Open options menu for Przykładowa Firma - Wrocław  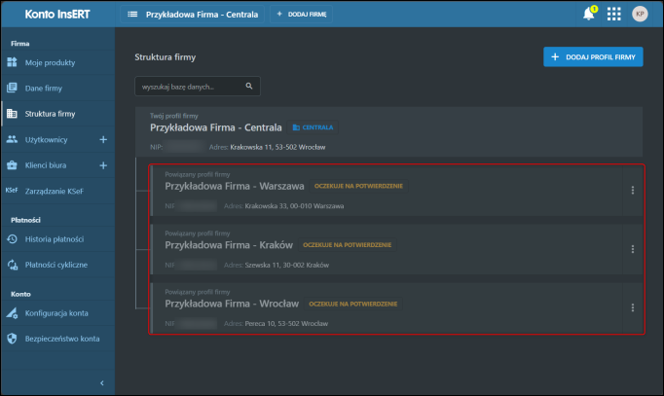pyautogui.click(x=633, y=307)
